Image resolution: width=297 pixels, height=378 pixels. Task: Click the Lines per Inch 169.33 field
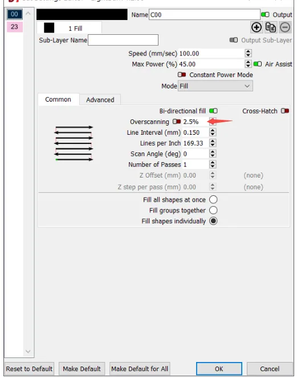coord(196,143)
